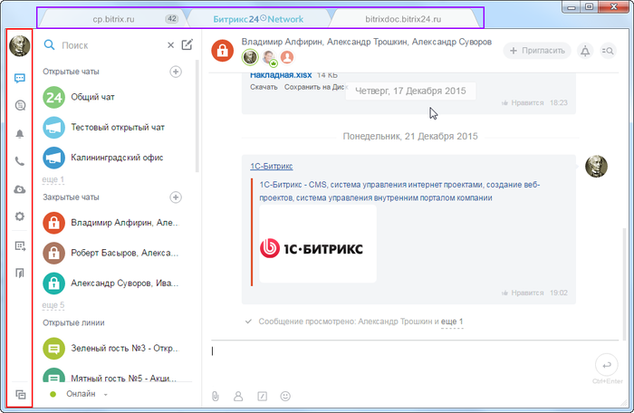This screenshot has width=634, height=413.
Task: Clear the search with the X icon
Action: (x=170, y=45)
